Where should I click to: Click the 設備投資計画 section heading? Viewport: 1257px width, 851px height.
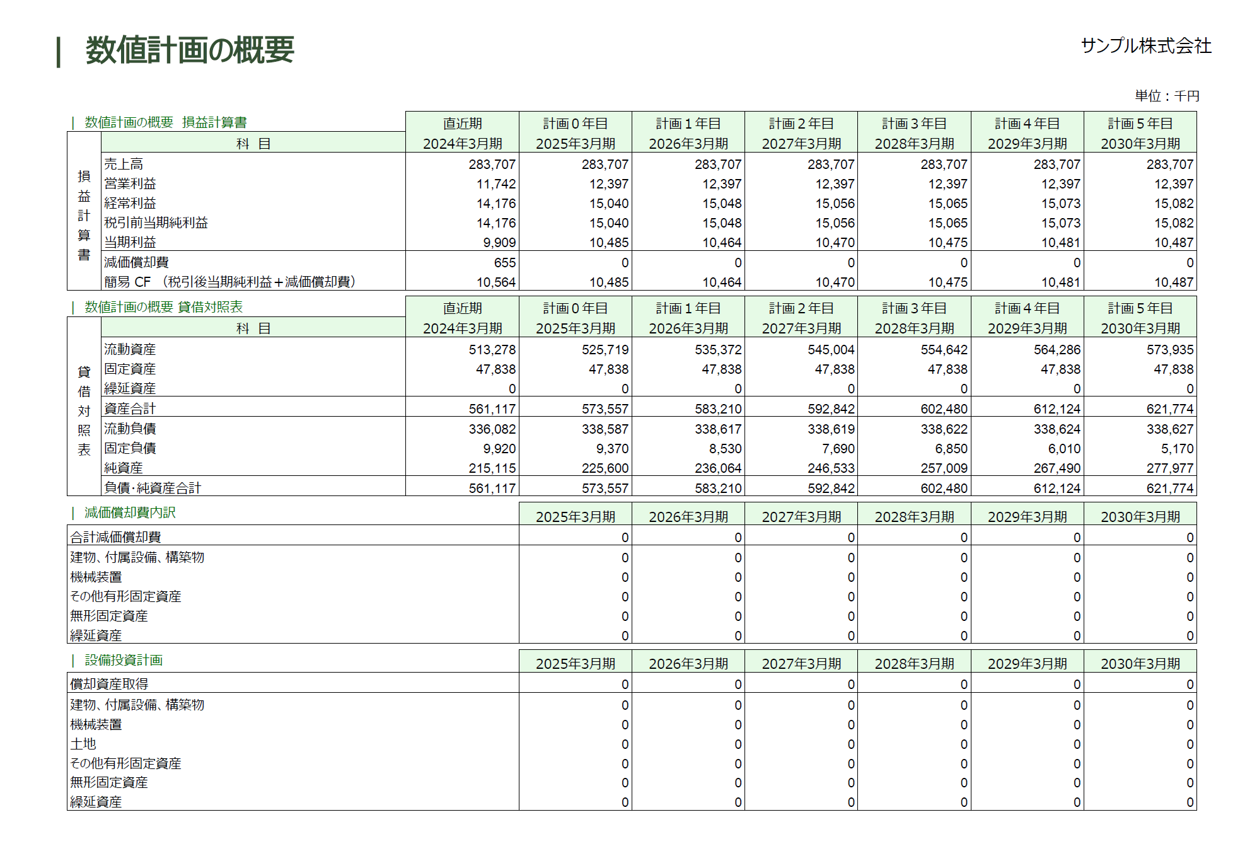click(124, 660)
